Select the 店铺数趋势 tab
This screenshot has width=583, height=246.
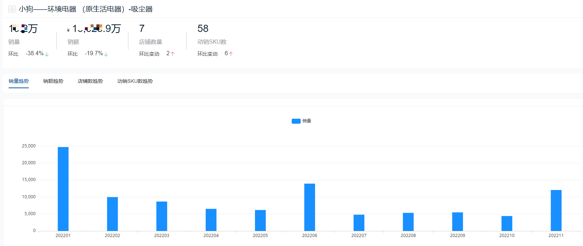point(90,81)
